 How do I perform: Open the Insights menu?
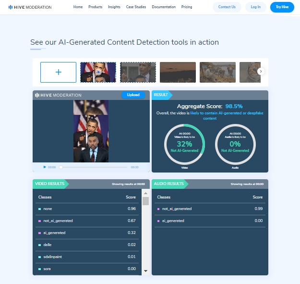(x=114, y=7)
